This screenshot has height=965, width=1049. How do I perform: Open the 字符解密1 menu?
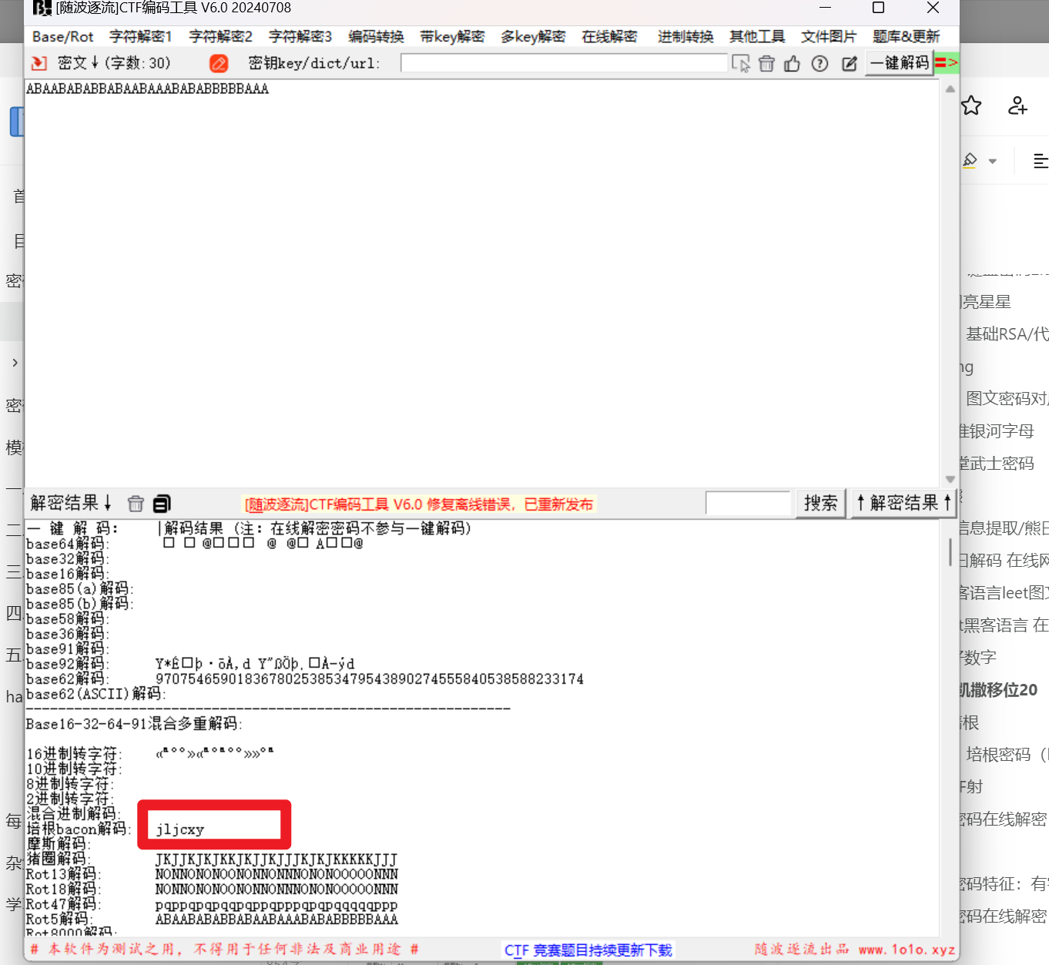140,37
